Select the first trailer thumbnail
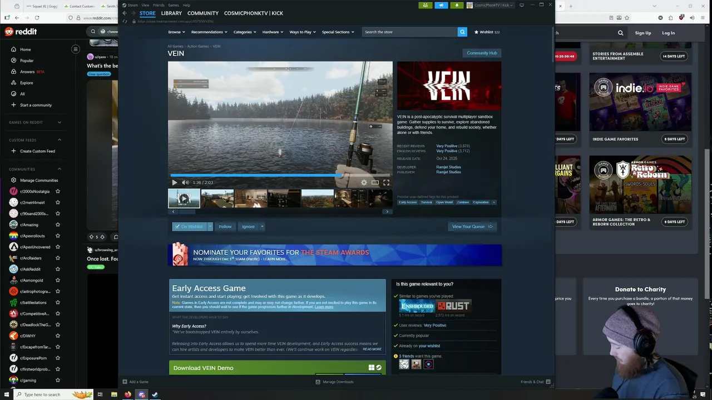The image size is (712, 400). coord(184,198)
